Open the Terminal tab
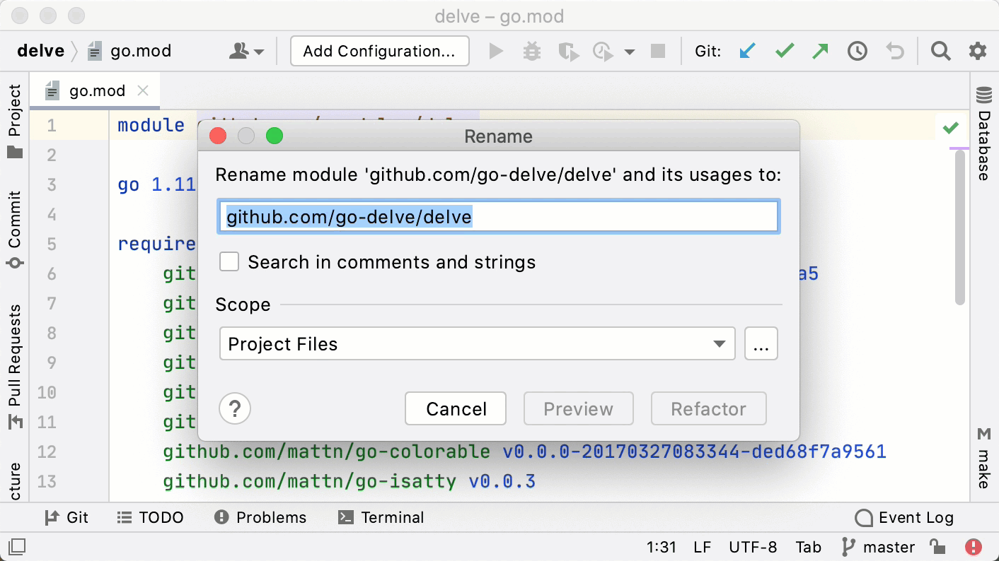Screen dimensions: 999x561 (x=381, y=517)
